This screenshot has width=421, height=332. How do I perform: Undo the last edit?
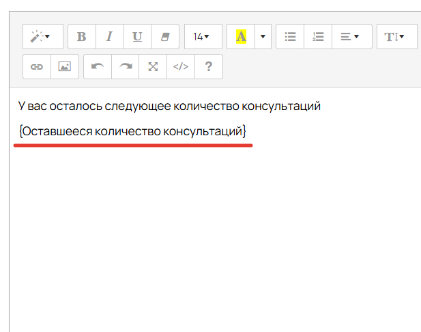point(98,67)
